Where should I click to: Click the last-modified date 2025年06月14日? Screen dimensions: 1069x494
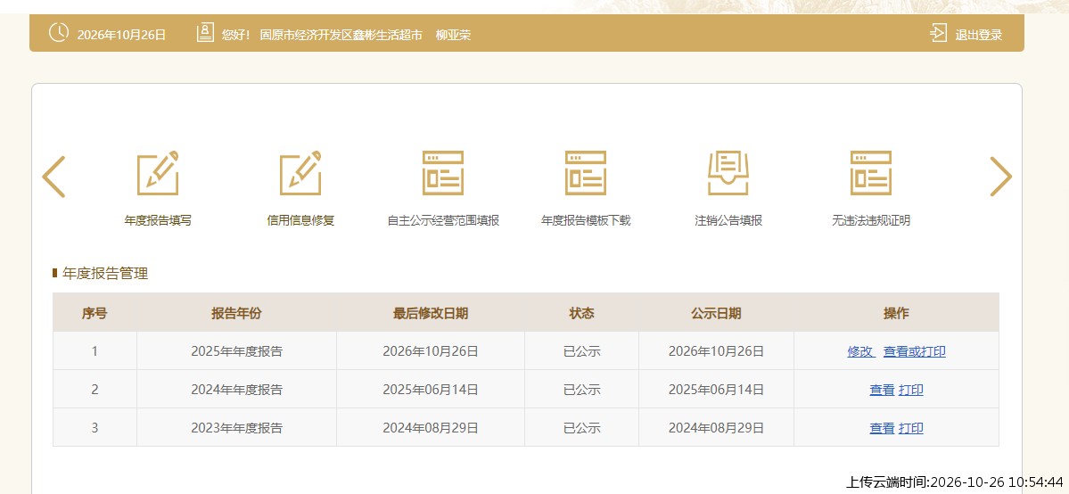tap(431, 390)
